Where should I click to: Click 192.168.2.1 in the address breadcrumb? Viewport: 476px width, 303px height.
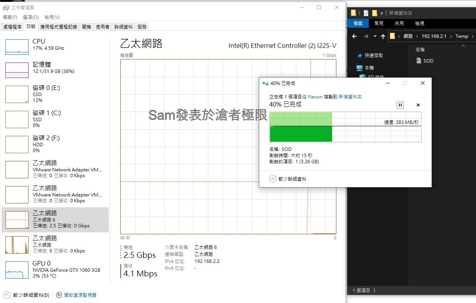click(x=434, y=36)
